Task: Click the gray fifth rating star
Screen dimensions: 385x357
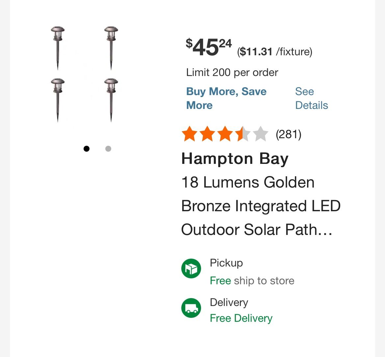Action: [x=261, y=134]
